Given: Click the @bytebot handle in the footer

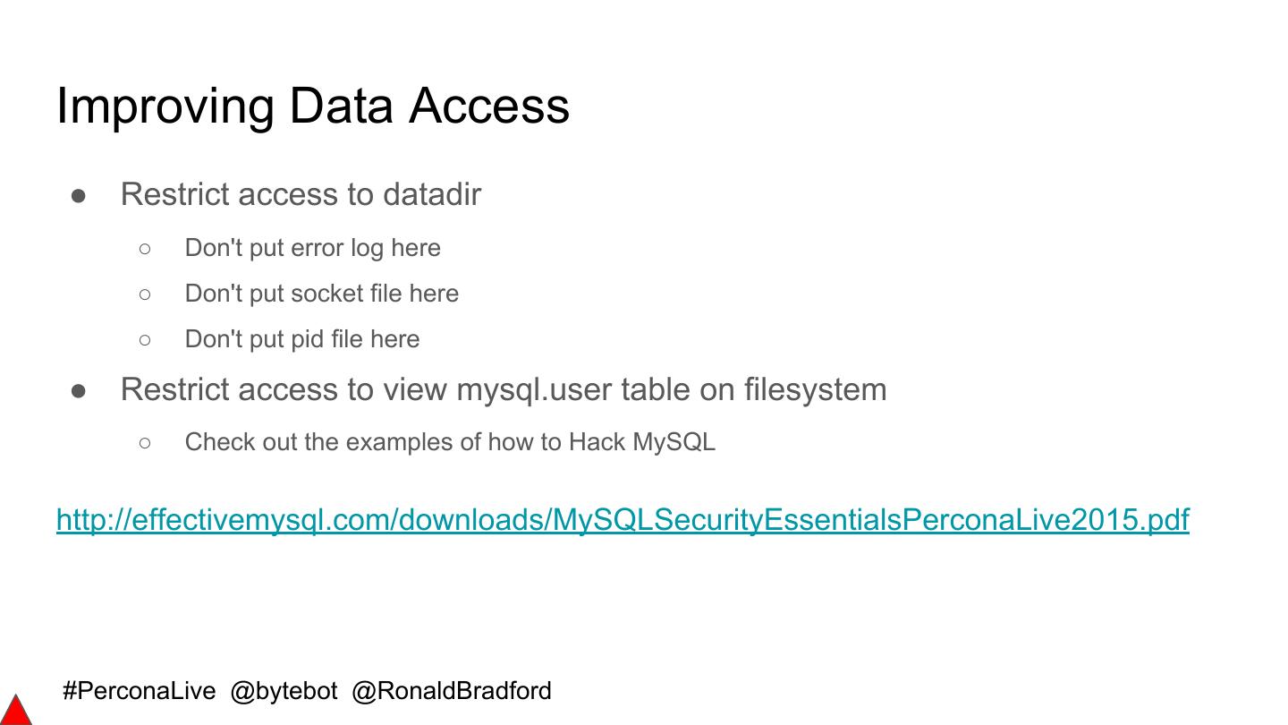Looking at the screenshot, I should [284, 691].
